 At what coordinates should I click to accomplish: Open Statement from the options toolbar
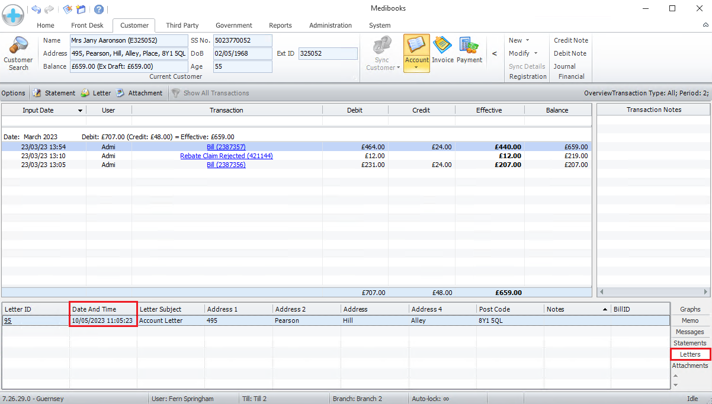[x=54, y=93]
